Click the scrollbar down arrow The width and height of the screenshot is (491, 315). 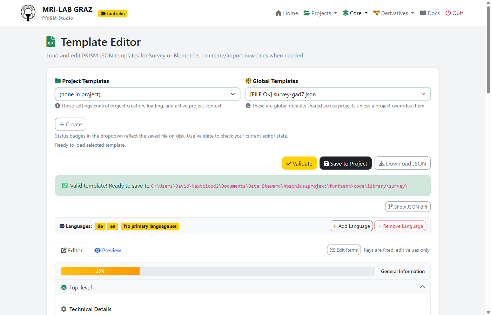488,312
